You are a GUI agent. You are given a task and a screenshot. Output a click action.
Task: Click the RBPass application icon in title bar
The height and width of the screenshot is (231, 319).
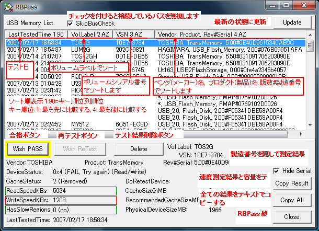point(7,6)
